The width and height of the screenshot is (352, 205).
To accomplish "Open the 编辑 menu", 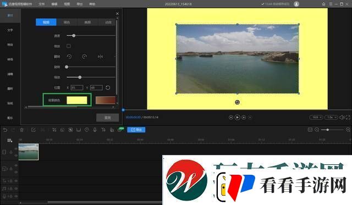I will click(54, 4).
